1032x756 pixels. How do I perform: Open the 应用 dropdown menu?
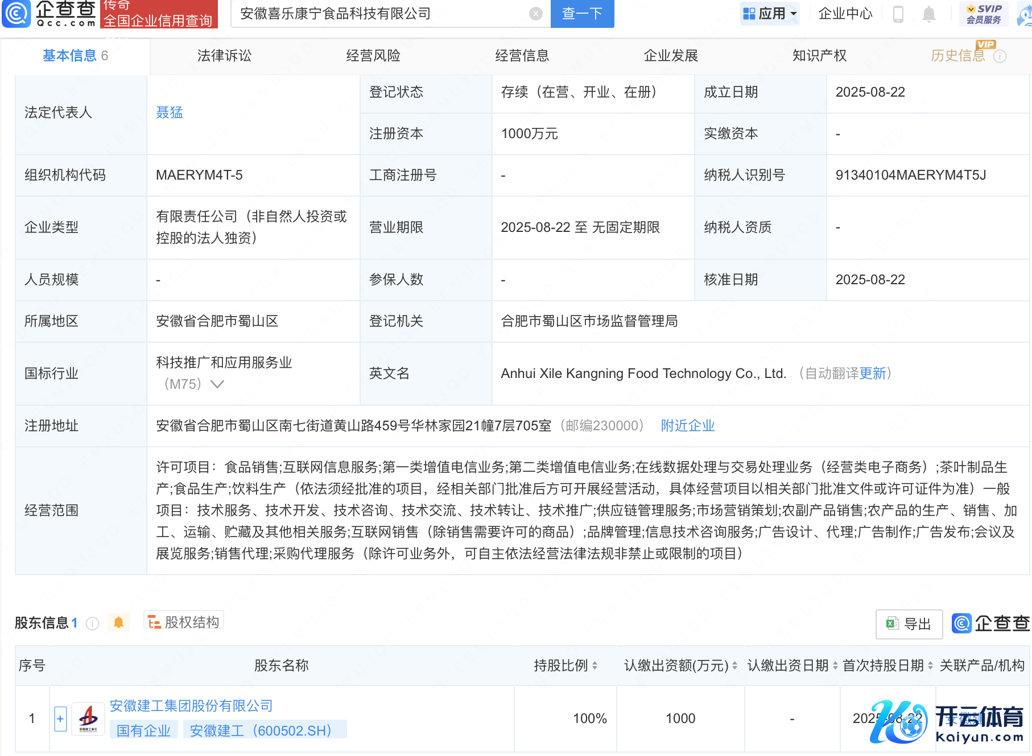pyautogui.click(x=769, y=14)
